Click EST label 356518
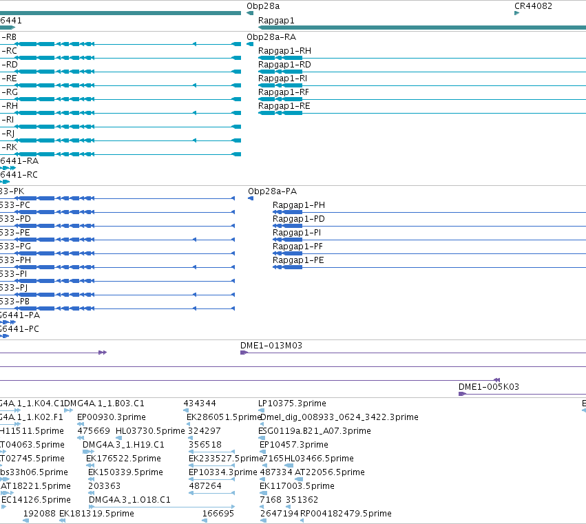 pyautogui.click(x=205, y=445)
